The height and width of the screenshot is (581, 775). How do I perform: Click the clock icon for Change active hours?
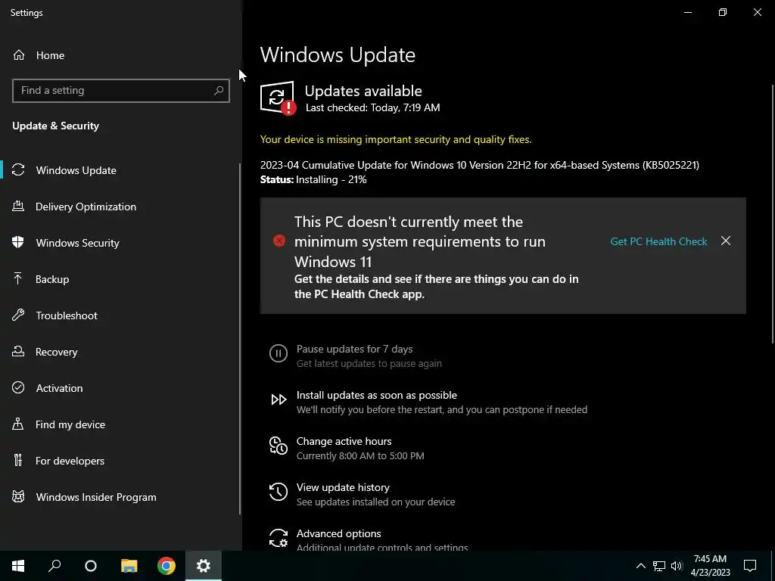279,446
